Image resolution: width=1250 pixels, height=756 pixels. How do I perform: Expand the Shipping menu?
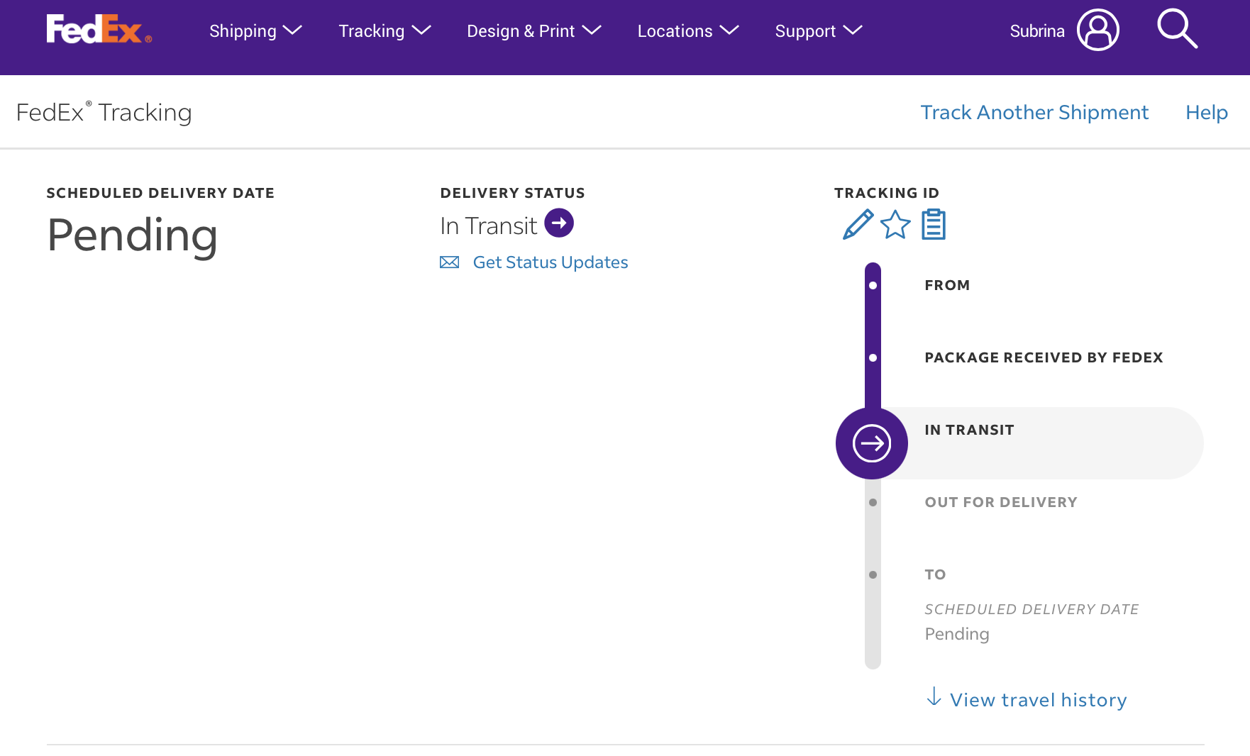pyautogui.click(x=255, y=30)
